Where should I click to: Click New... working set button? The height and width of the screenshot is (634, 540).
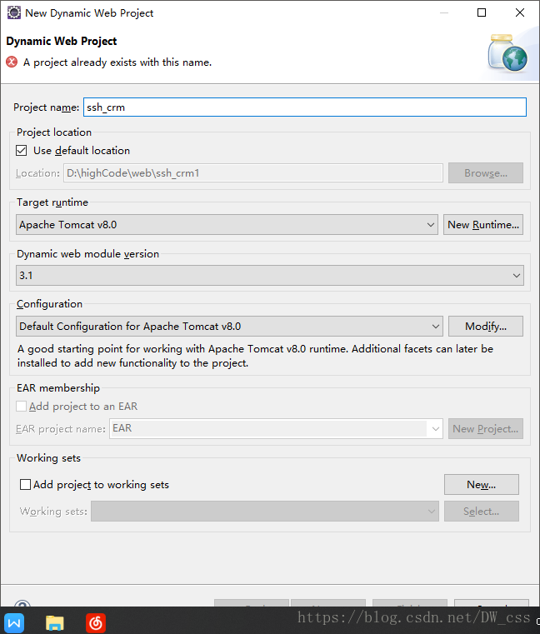point(482,484)
